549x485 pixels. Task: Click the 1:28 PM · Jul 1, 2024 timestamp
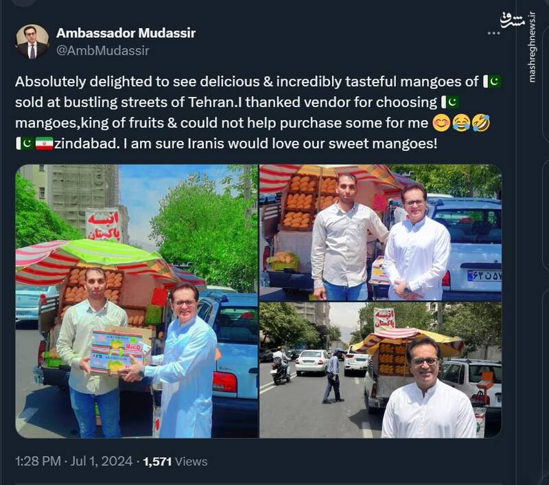(x=74, y=461)
